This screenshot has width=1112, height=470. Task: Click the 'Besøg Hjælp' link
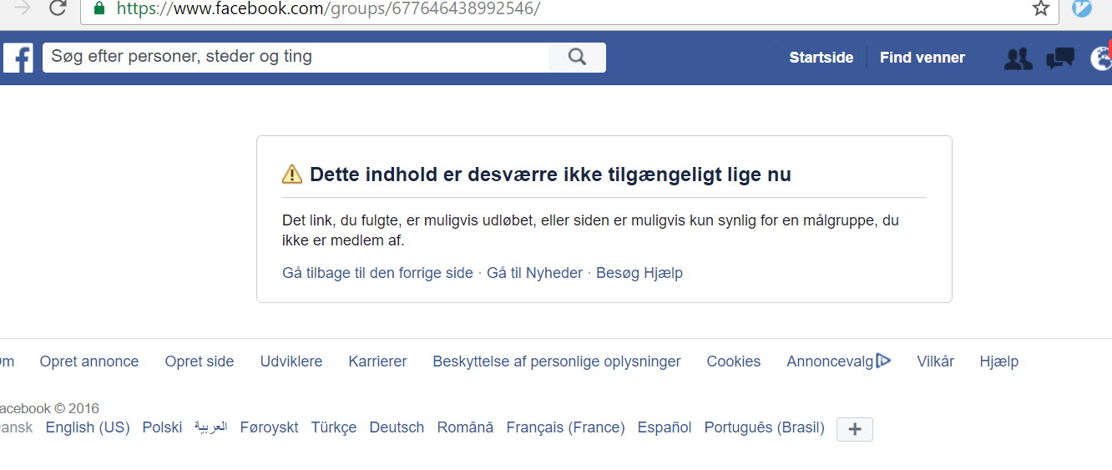[639, 273]
